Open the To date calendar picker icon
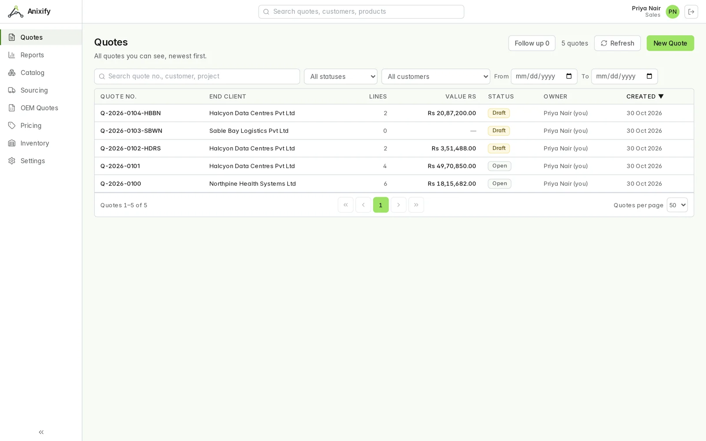Viewport: 706px width, 441px height. [x=649, y=76]
